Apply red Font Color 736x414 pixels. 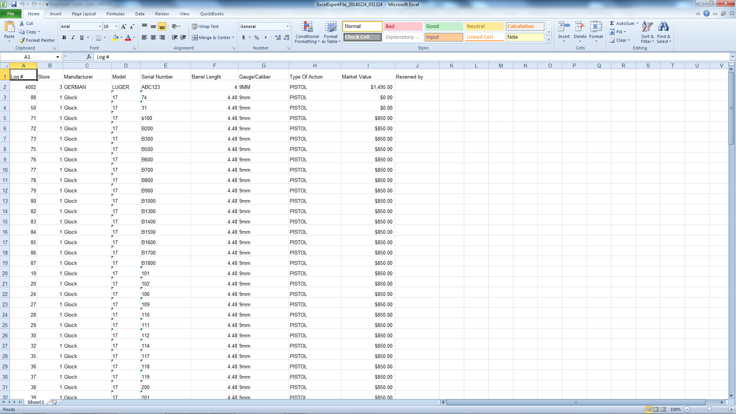[x=128, y=38]
